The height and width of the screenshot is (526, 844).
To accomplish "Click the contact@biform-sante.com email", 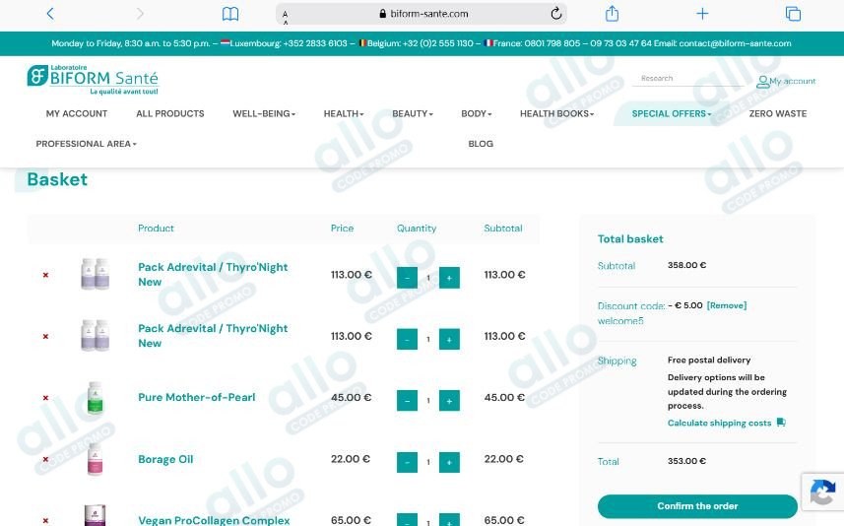I will pyautogui.click(x=735, y=43).
